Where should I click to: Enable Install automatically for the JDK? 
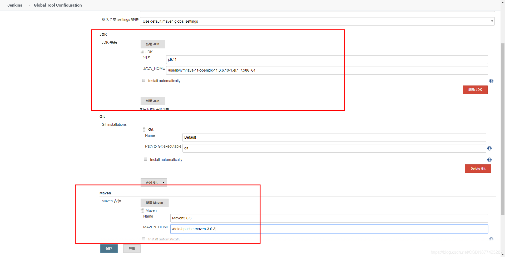[x=144, y=80]
